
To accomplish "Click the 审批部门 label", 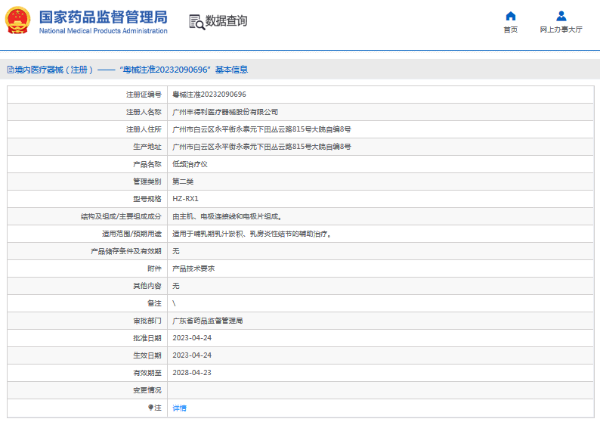I will pos(147,321).
